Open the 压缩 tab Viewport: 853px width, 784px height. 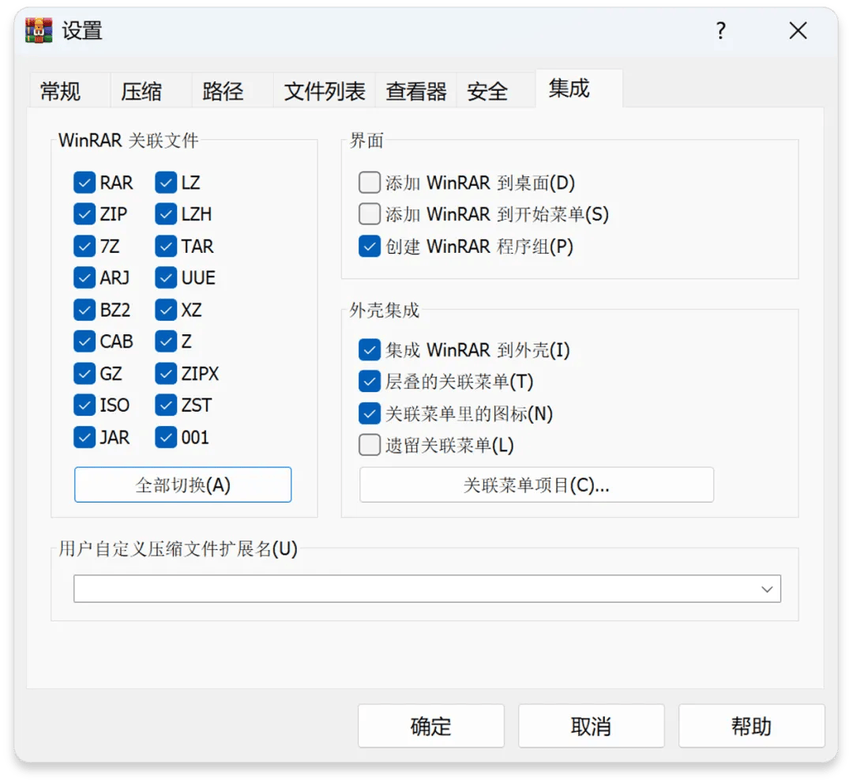coord(141,92)
